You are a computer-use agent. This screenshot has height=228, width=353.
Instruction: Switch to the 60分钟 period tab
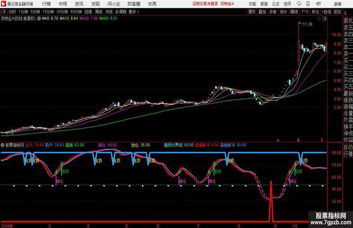[x=76, y=12]
